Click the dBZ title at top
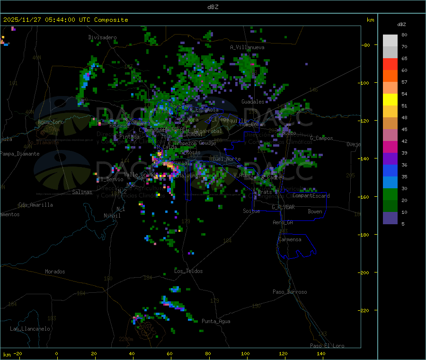The width and height of the screenshot is (426, 360). 213,7
